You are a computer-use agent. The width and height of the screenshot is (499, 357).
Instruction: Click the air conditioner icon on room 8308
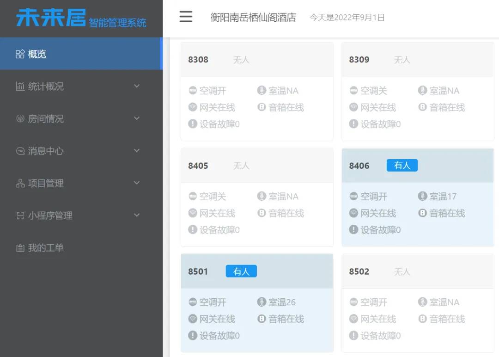pos(193,90)
